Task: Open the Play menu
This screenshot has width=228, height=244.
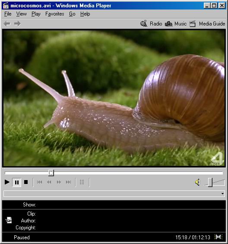Action: pyautogui.click(x=36, y=14)
